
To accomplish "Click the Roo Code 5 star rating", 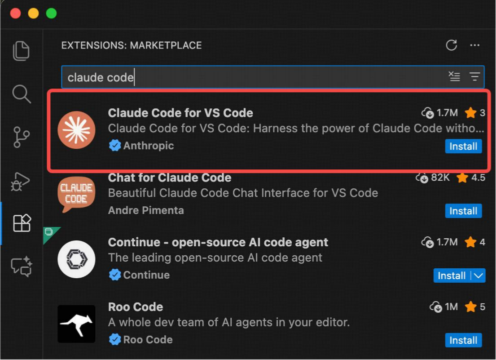I will coord(475,307).
